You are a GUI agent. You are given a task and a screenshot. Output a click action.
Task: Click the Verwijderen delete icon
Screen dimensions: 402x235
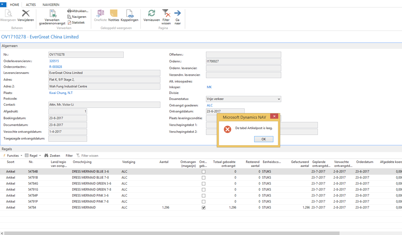pos(26,13)
